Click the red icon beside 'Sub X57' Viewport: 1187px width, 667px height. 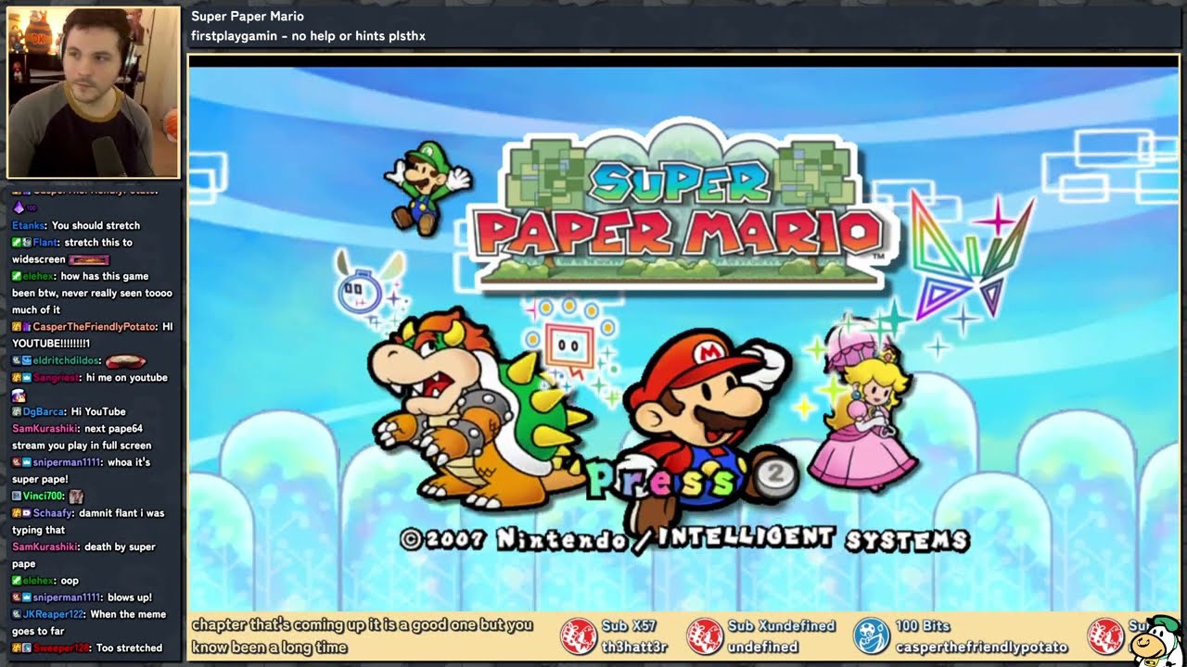pyautogui.click(x=579, y=636)
